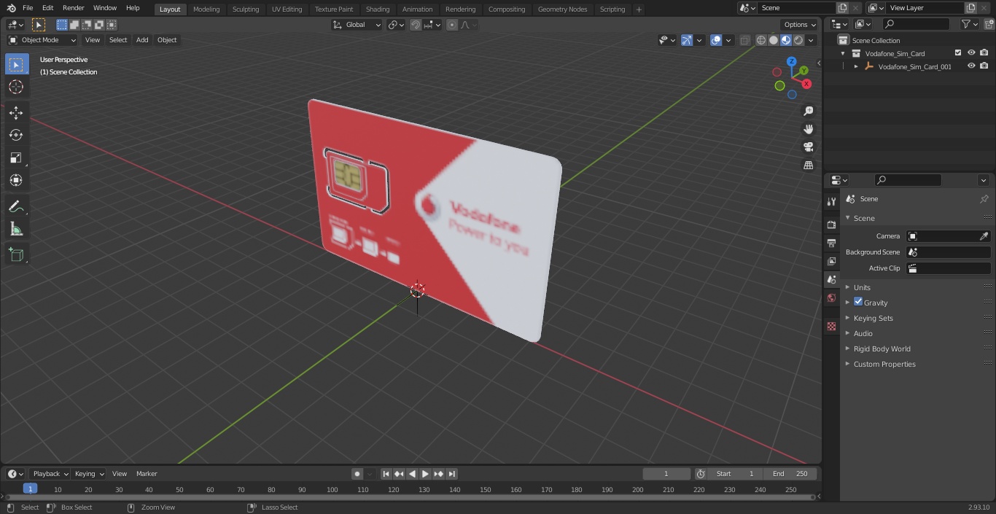
Task: Click the End frame field
Action: tap(790, 474)
